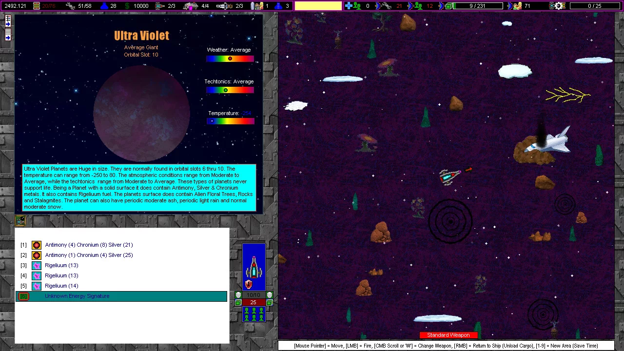Screen dimensions: 624x351
Task: Click the green cargo cube icon in the top bar
Action: pyautogui.click(x=448, y=6)
